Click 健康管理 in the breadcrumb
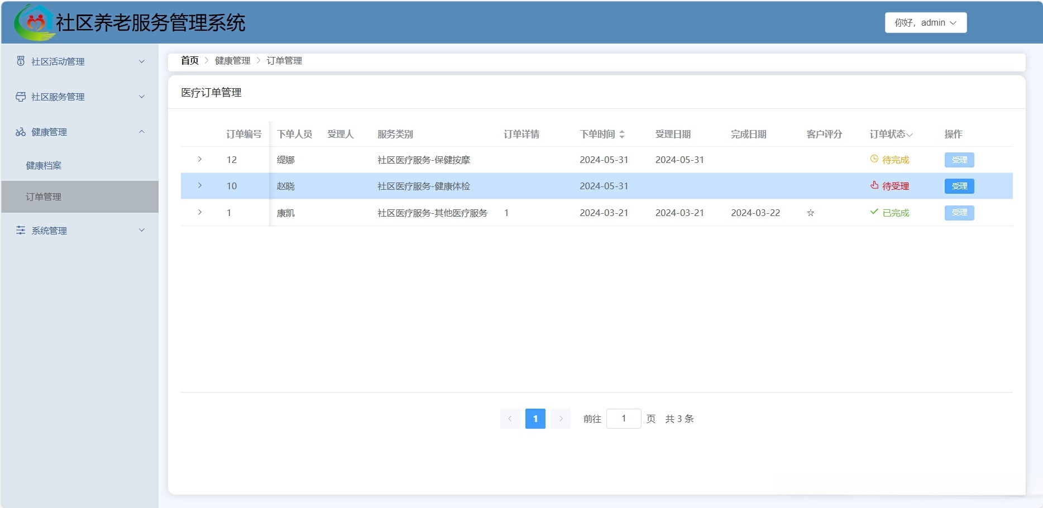This screenshot has width=1043, height=508. click(x=233, y=60)
